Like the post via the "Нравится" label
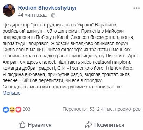143x130 pixels. (40, 125)
